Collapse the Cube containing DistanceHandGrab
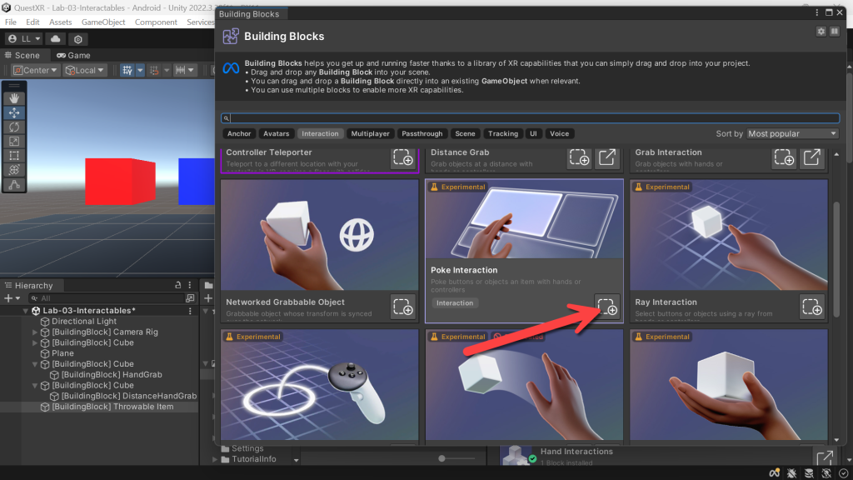 tap(35, 385)
